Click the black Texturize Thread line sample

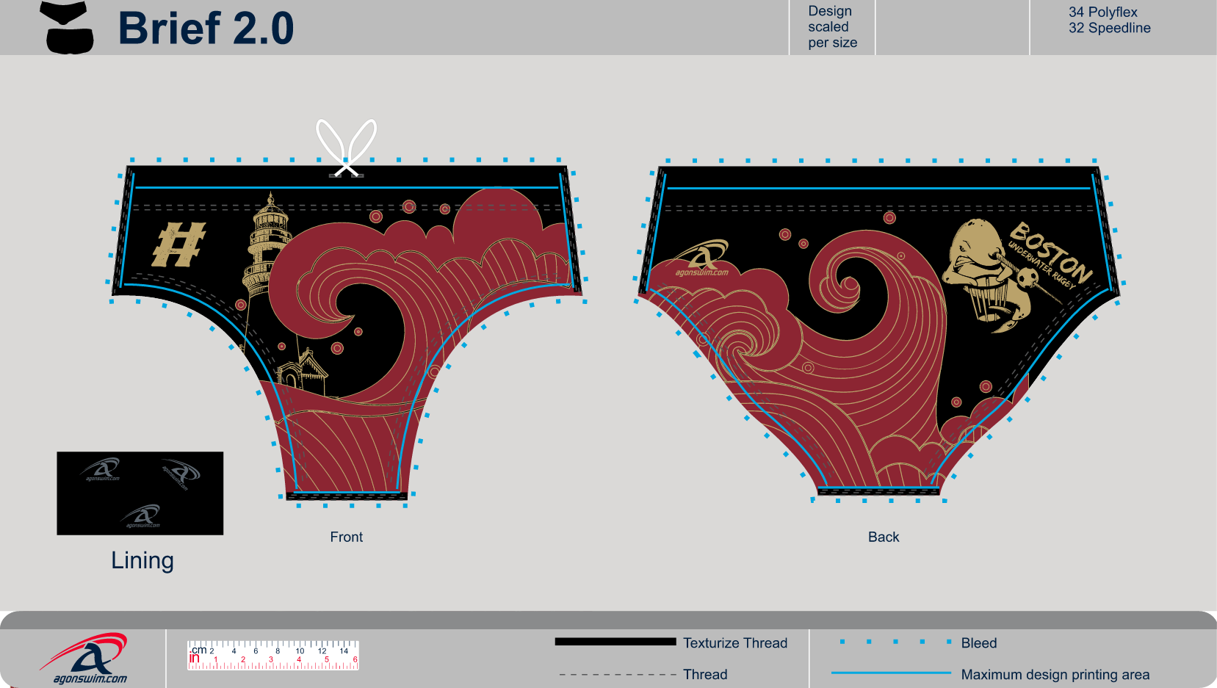pos(615,642)
